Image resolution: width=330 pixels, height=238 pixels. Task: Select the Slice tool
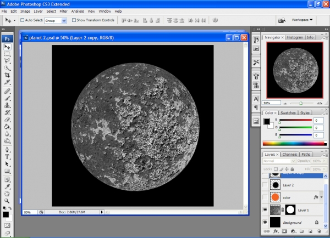pyautogui.click(x=7, y=82)
